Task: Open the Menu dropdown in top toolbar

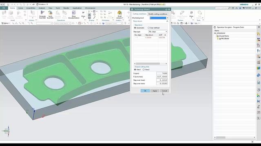Action: pos(5,24)
